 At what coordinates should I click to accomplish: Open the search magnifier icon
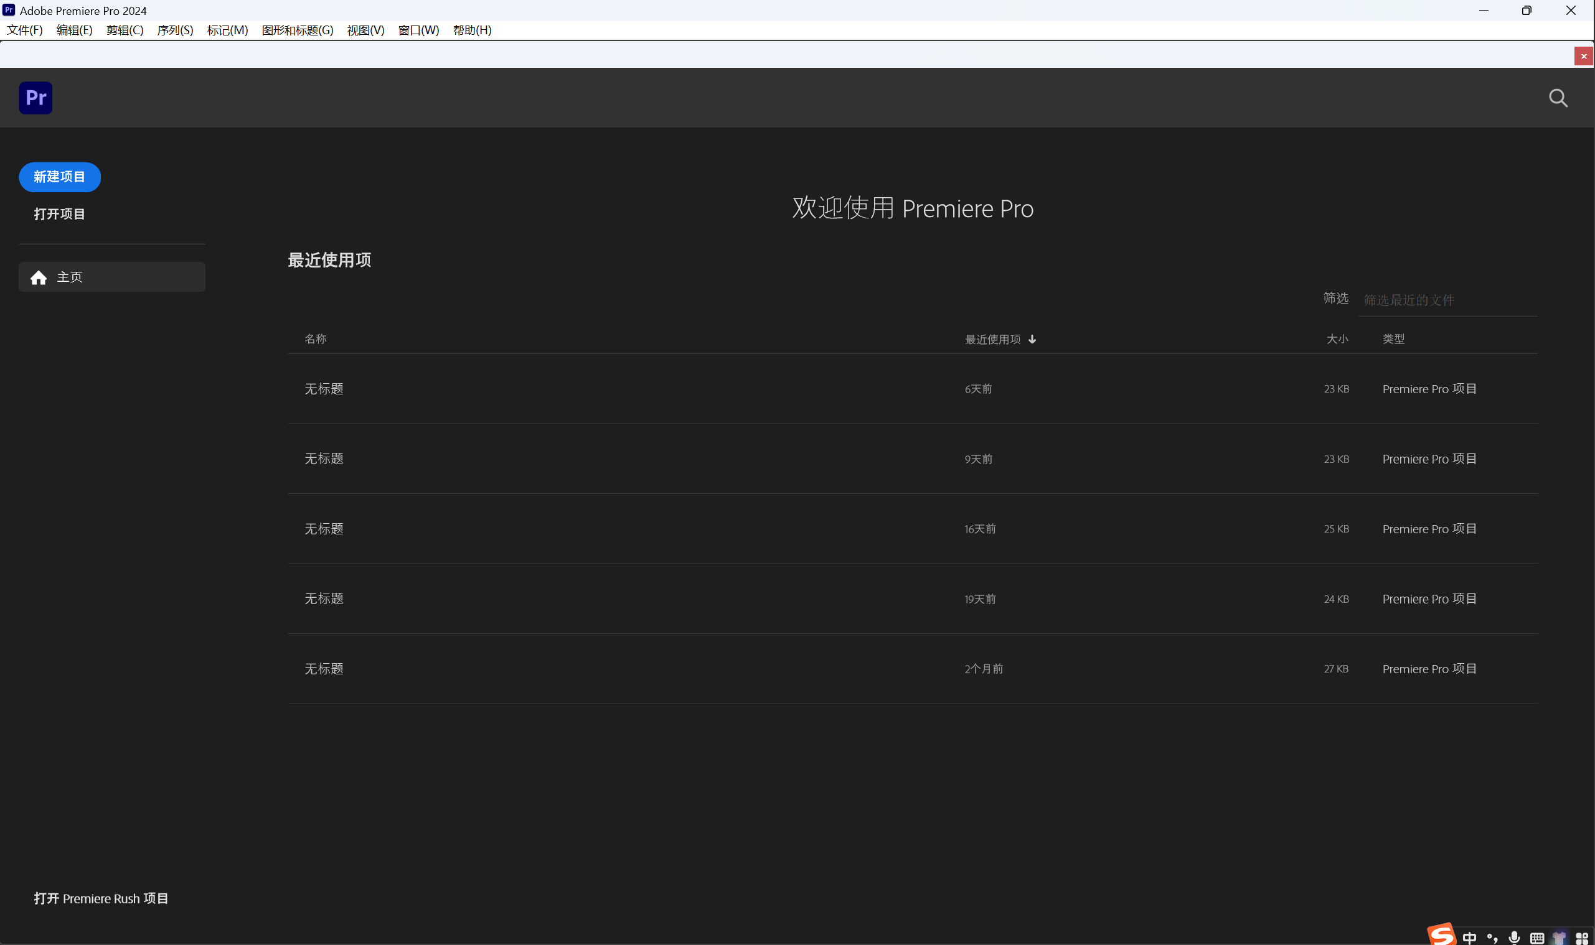click(x=1558, y=98)
